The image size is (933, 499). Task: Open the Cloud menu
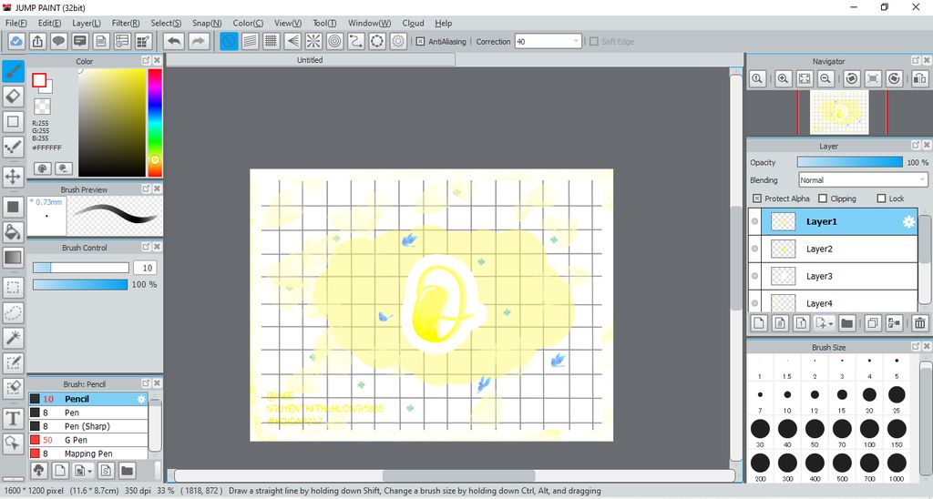coord(413,23)
